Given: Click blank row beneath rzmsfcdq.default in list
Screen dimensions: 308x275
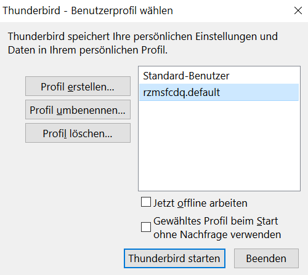Looking at the screenshot, I should point(219,109).
